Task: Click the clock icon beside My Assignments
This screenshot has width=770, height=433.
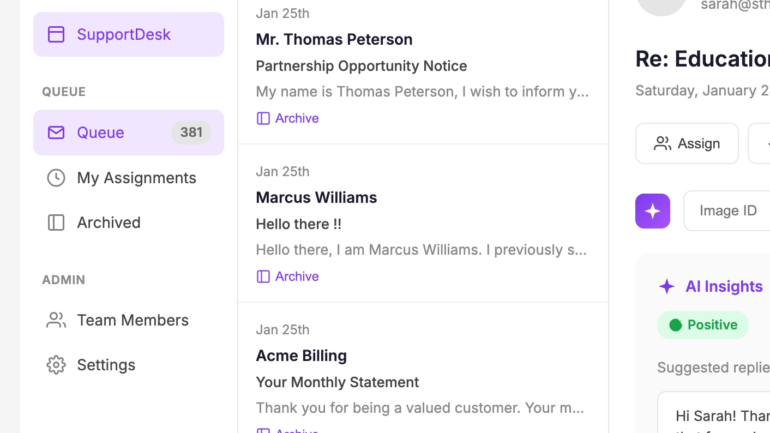Action: pyautogui.click(x=56, y=177)
